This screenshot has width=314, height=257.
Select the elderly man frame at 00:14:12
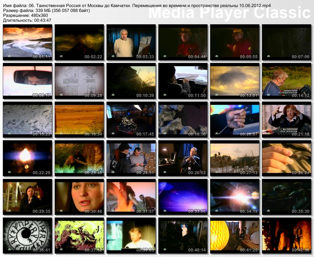(286, 81)
